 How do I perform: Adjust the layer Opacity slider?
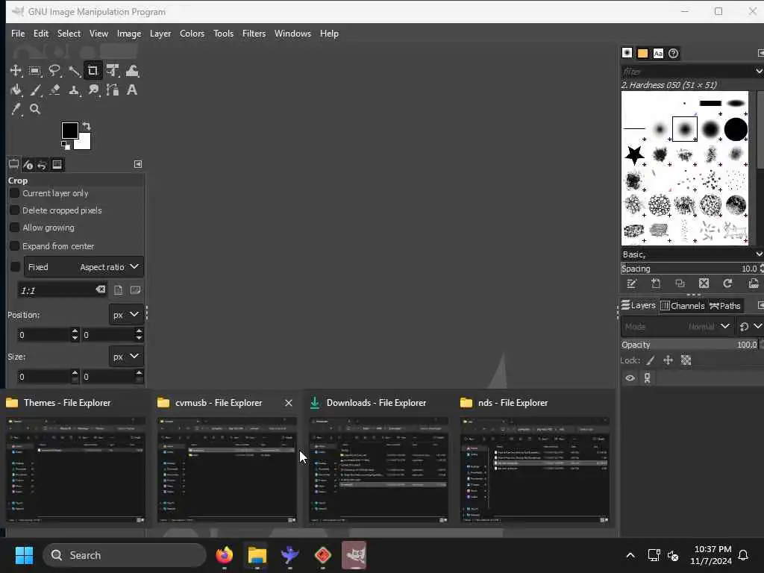[x=689, y=345]
